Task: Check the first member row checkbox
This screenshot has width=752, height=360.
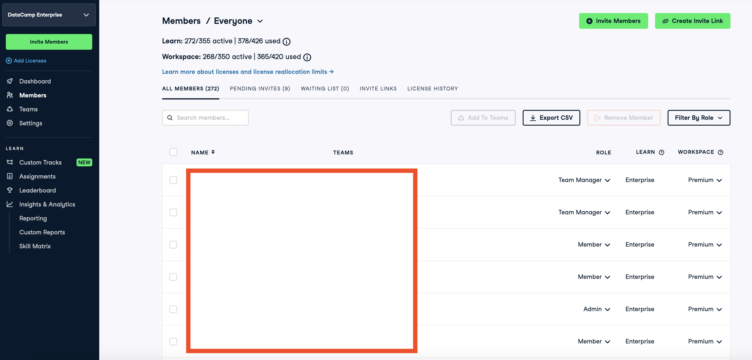Action: (173, 180)
